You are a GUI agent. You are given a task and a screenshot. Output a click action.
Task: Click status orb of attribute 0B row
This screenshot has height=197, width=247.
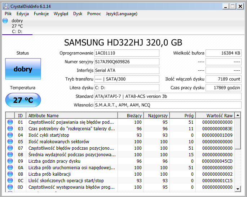click(10, 174)
